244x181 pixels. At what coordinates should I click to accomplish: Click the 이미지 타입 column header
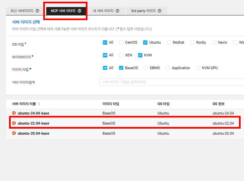[111, 104]
